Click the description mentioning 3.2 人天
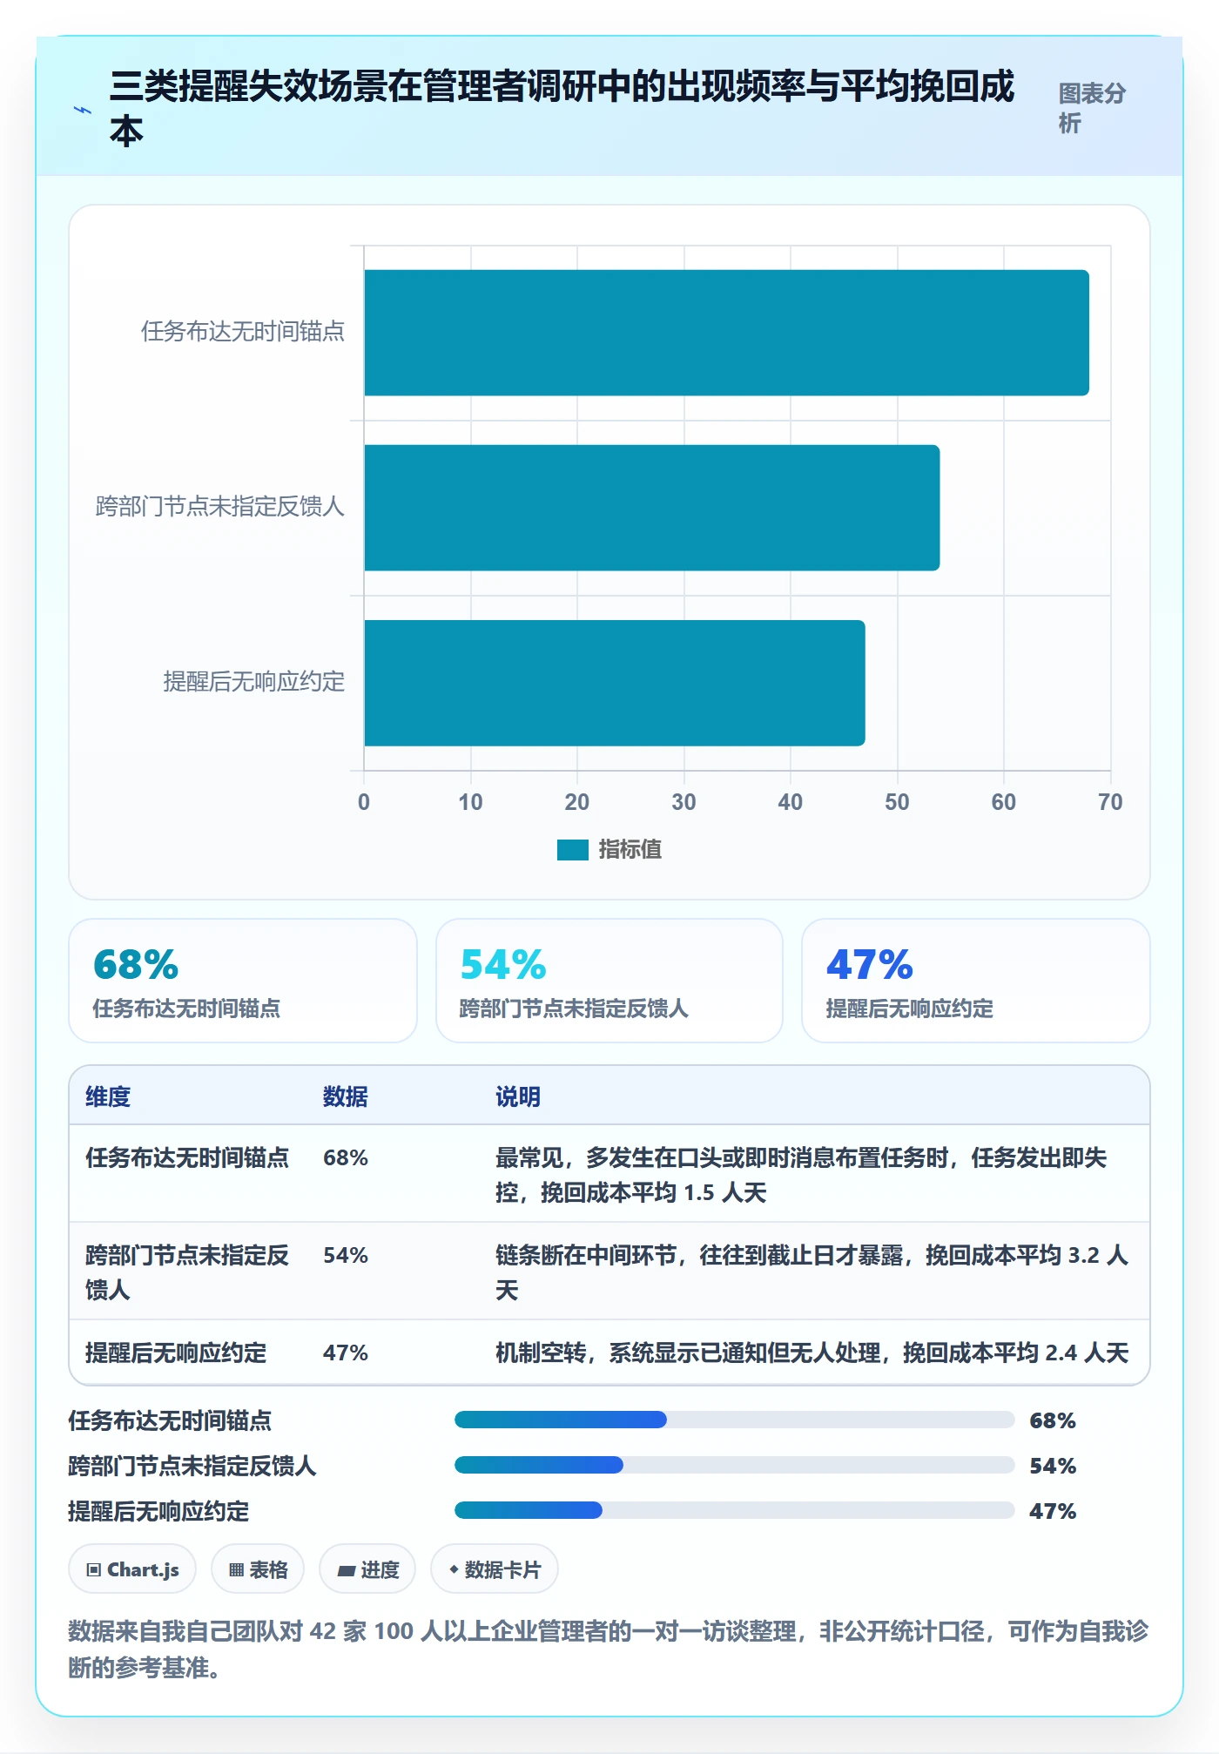This screenshot has width=1219, height=1754. pos(812,1272)
